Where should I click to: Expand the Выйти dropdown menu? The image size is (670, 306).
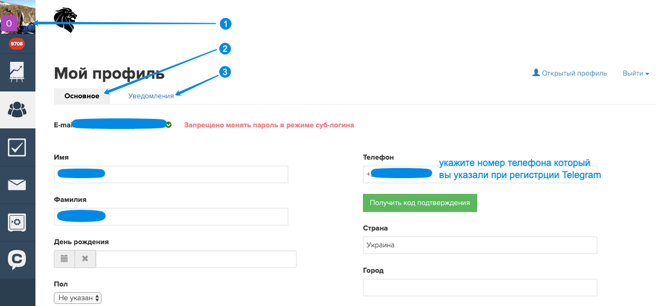tap(635, 73)
